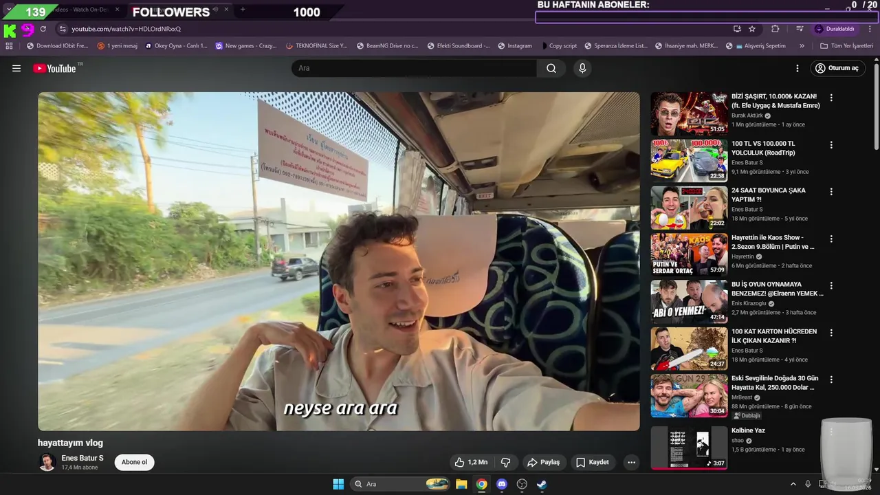Open more actions ellipsis under the video
The width and height of the screenshot is (880, 495).
(631, 462)
